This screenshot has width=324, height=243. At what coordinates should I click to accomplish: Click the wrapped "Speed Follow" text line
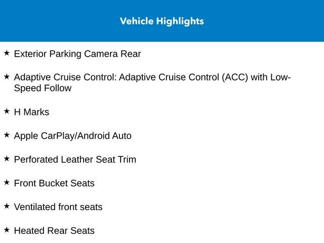[43, 89]
